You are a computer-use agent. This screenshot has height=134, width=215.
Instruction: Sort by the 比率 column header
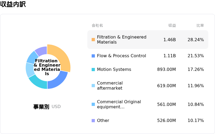200,25
